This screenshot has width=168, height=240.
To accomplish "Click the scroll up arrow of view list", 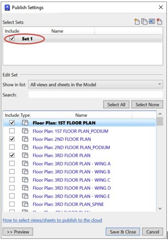I will point(160,114).
